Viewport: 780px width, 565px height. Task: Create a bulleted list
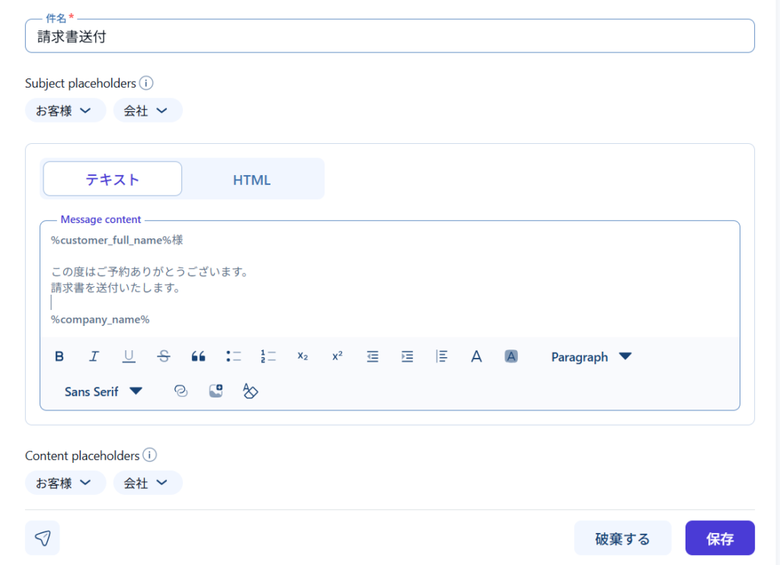pos(233,356)
